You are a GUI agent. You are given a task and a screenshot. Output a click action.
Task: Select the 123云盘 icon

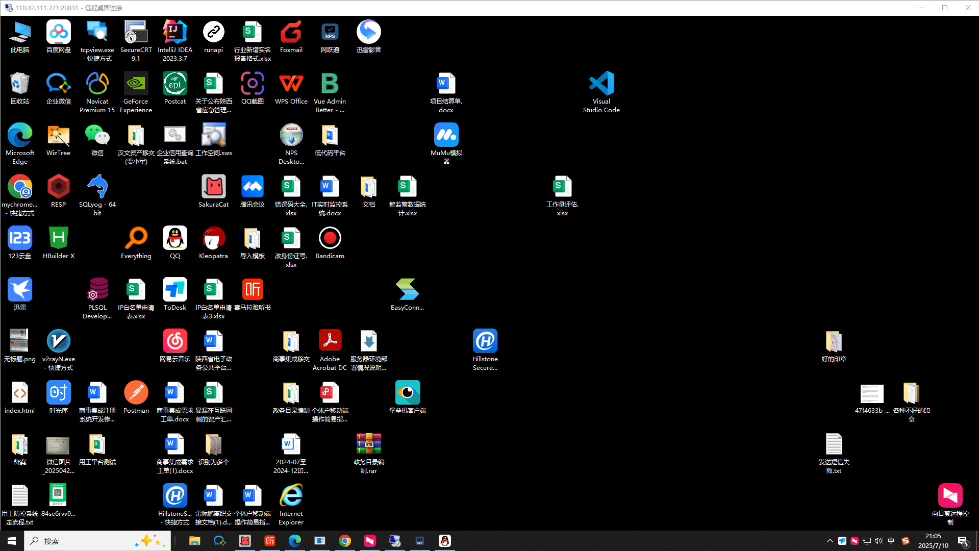20,243
